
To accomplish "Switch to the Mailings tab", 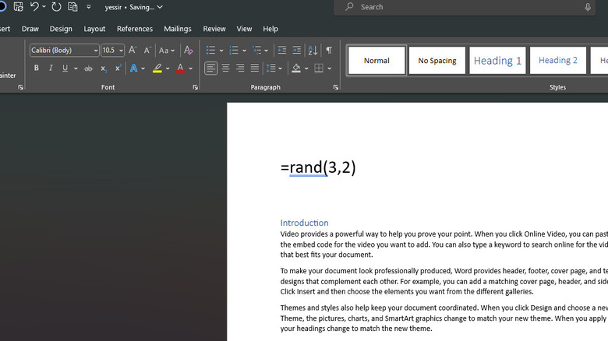I will point(178,29).
